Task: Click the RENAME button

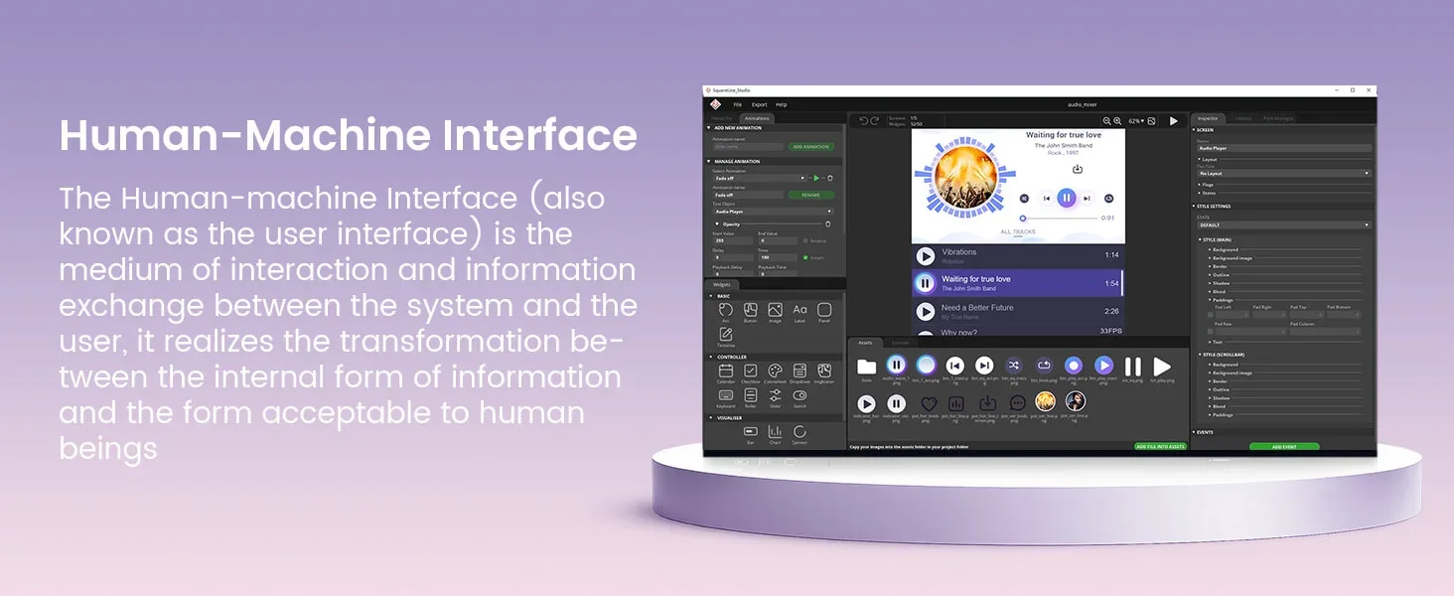Action: click(812, 195)
